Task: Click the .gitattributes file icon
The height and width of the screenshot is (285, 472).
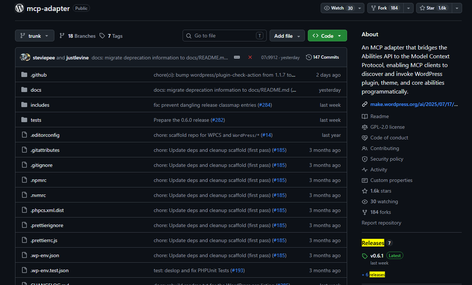Action: tap(24, 150)
